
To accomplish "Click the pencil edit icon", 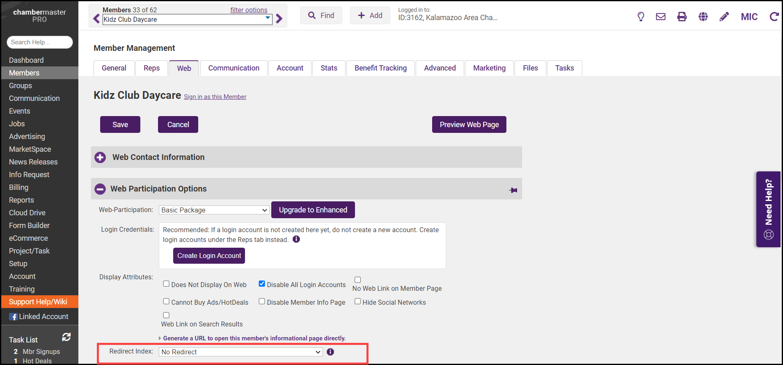I will coord(724,17).
